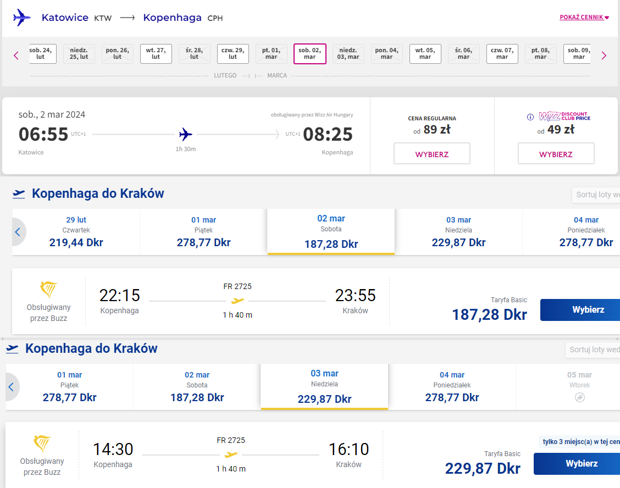Viewport: 620px width, 488px height.
Task: Pick 02 mar Sobota in upper date carousel
Action: tap(331, 232)
